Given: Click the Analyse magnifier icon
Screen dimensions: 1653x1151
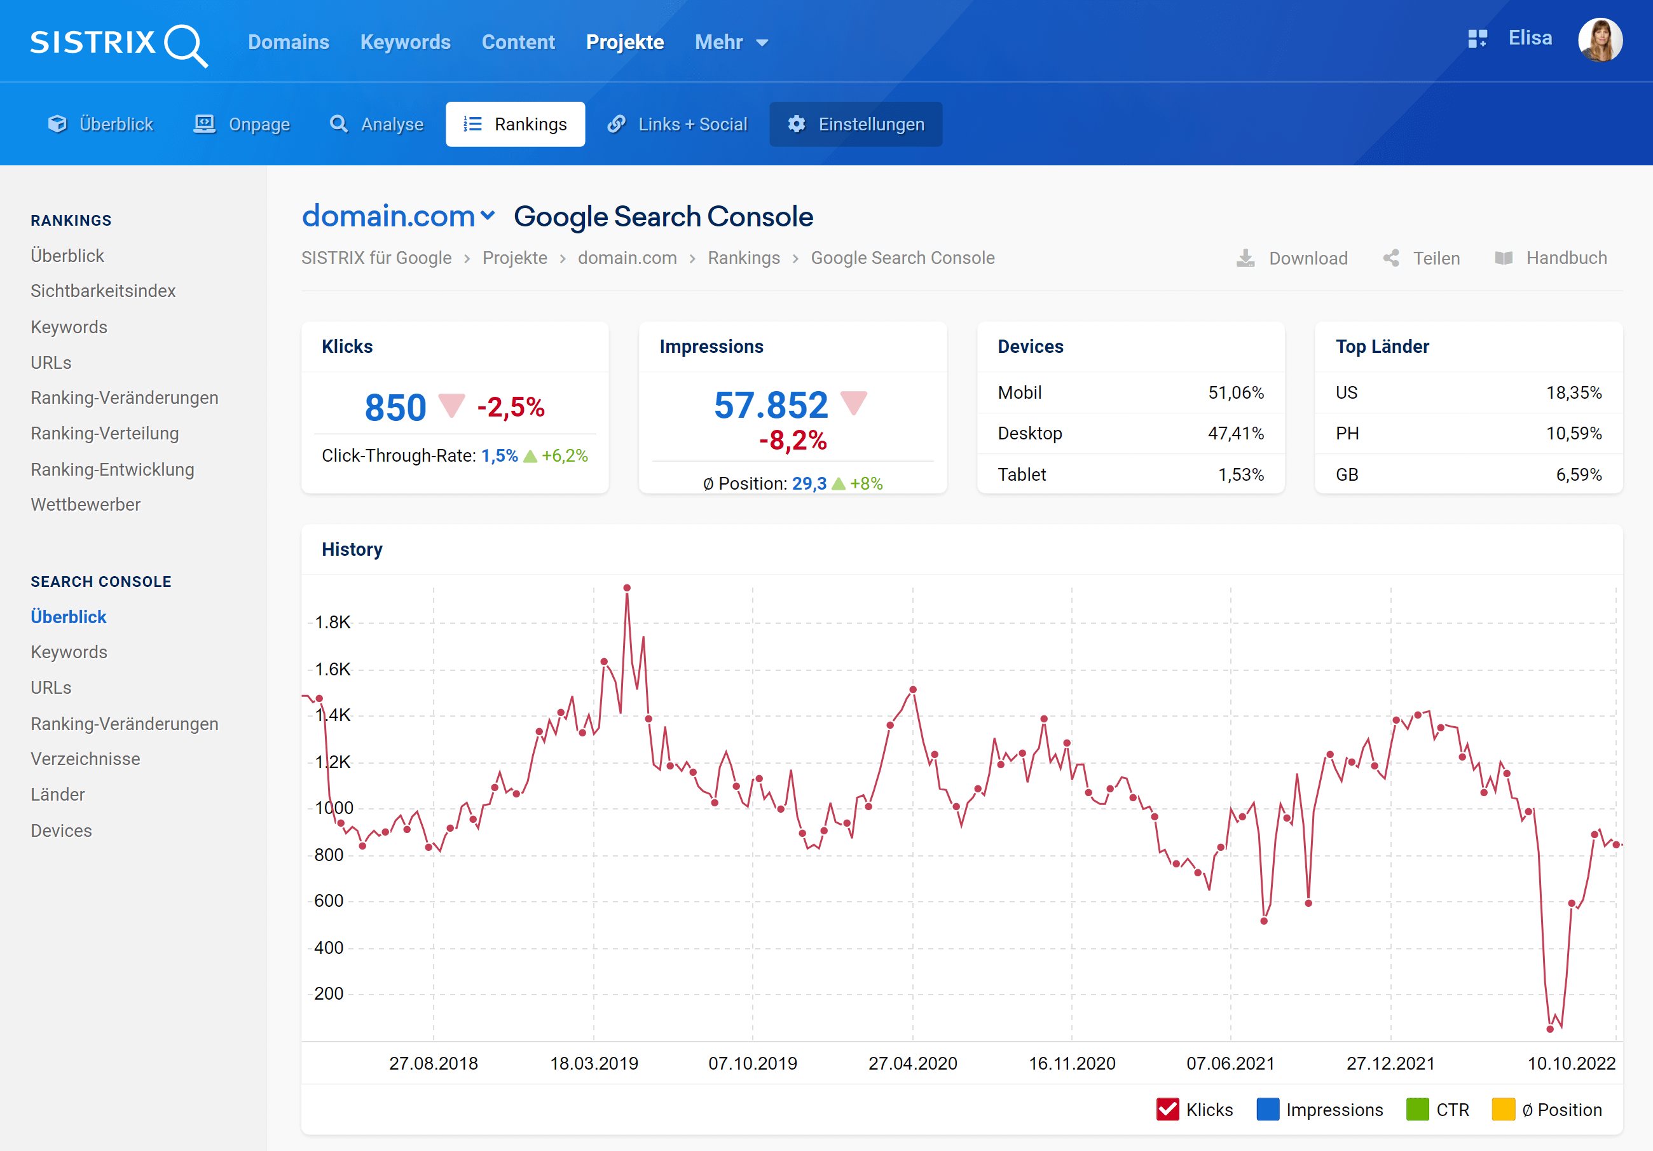Looking at the screenshot, I should point(338,124).
